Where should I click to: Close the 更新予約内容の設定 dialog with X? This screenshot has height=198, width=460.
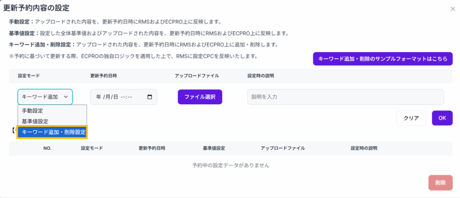coord(452,9)
